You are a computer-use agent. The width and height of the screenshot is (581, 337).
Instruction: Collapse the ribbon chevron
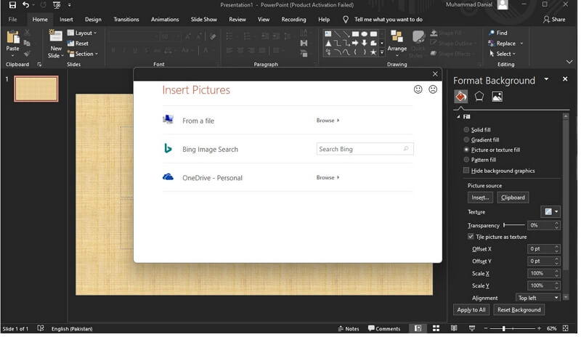(x=569, y=62)
